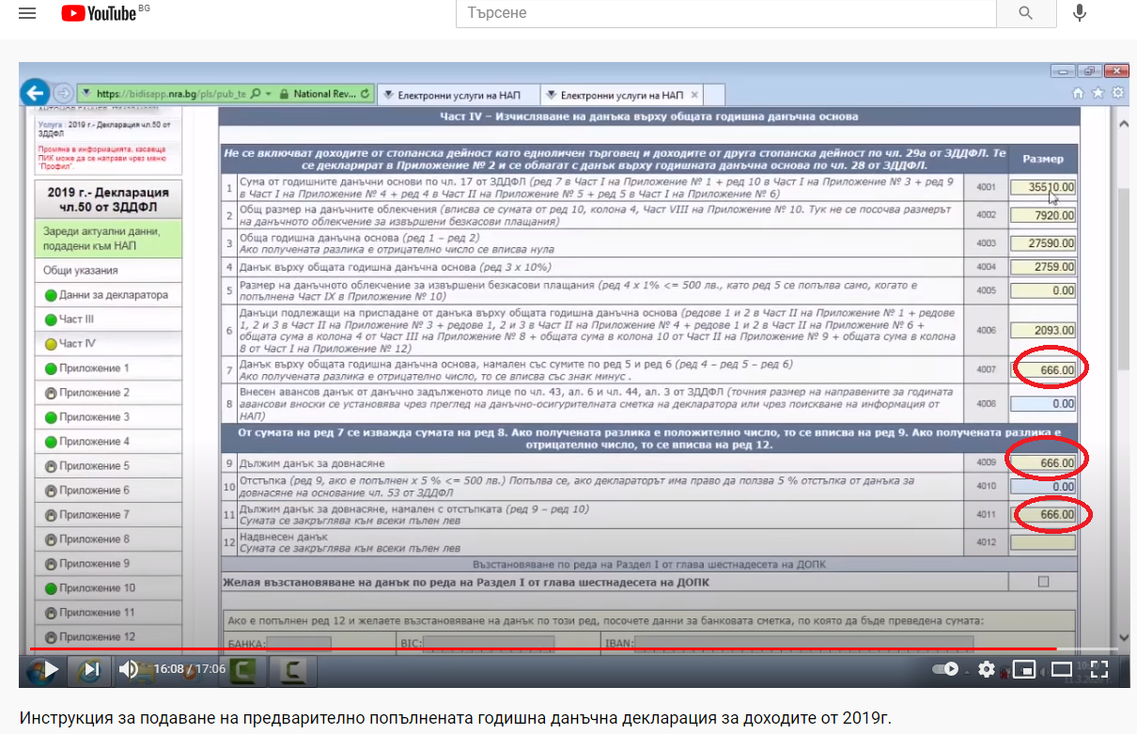Mute the video with the speaker icon
The width and height of the screenshot is (1137, 734).
click(128, 670)
